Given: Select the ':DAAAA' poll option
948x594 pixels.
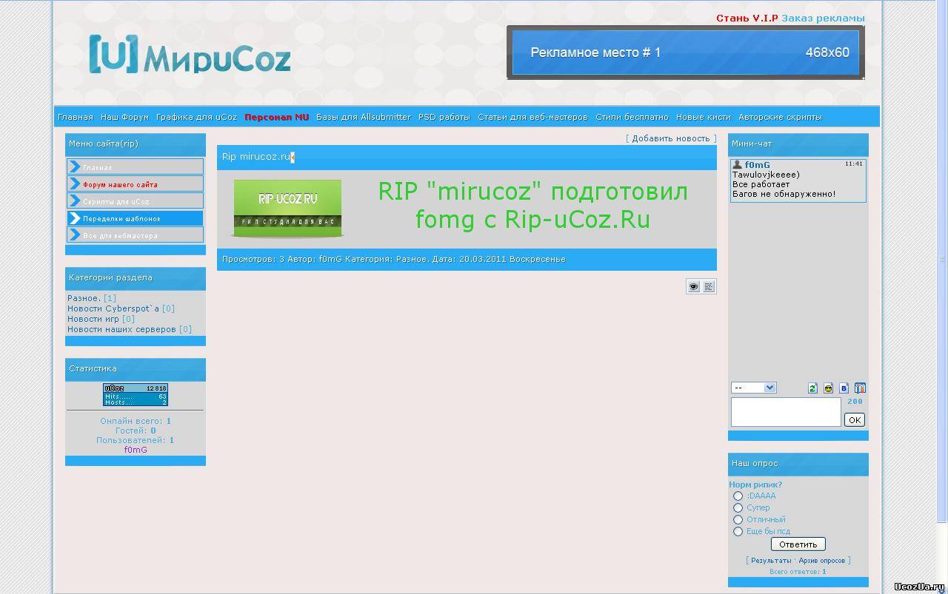Looking at the screenshot, I should (738, 496).
